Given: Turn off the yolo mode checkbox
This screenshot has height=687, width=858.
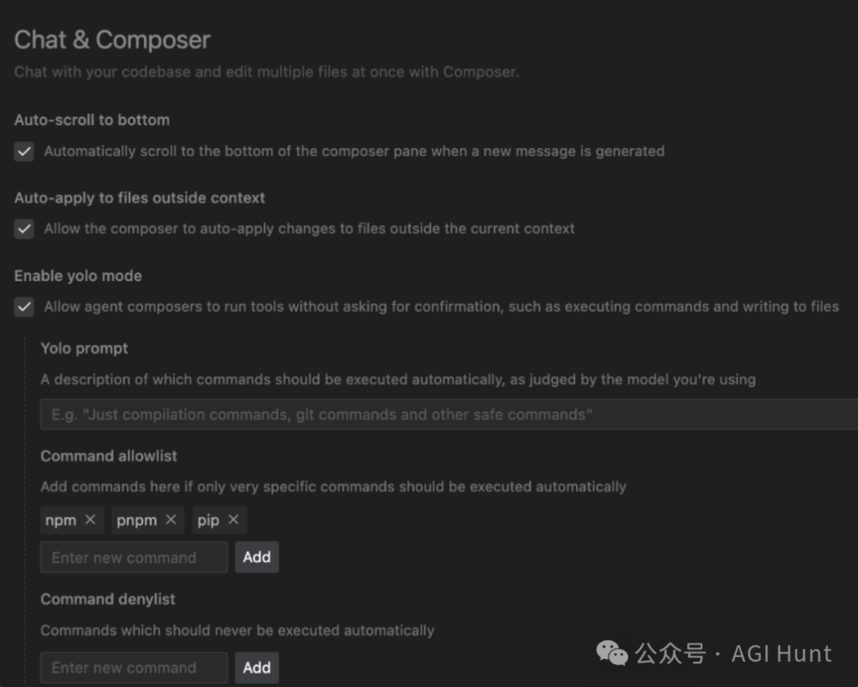Looking at the screenshot, I should point(25,307).
